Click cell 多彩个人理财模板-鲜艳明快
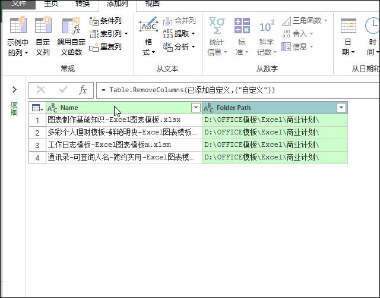 [x=124, y=133]
